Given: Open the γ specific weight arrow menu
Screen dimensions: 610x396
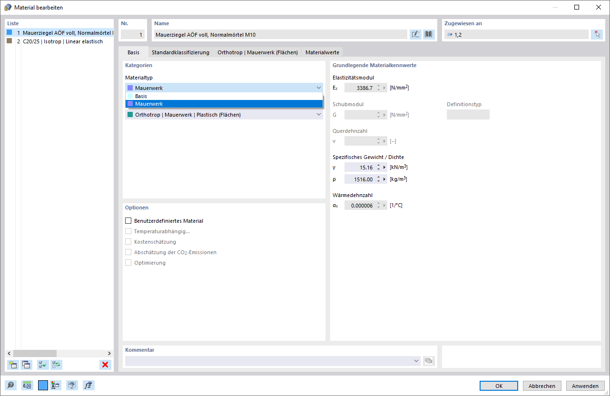Looking at the screenshot, I should (384, 168).
